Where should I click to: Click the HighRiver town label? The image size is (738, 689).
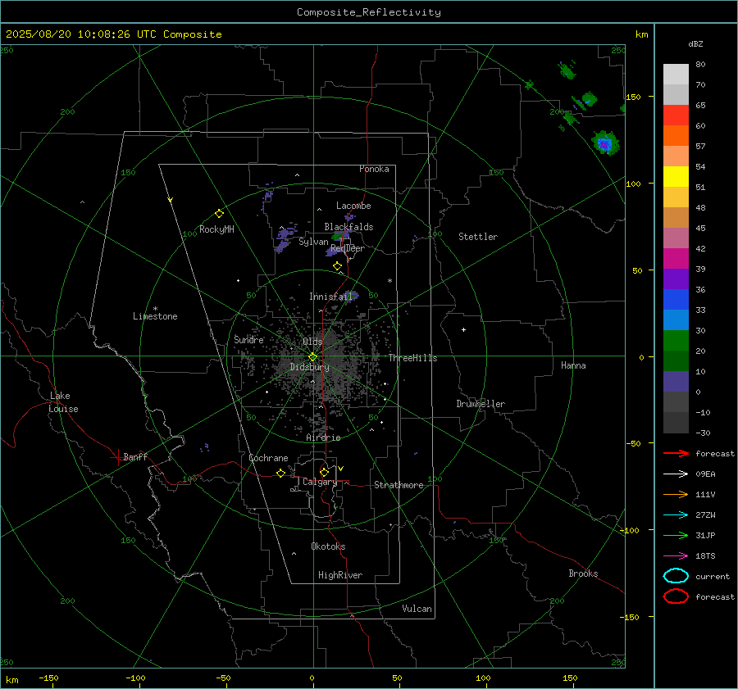[340, 575]
